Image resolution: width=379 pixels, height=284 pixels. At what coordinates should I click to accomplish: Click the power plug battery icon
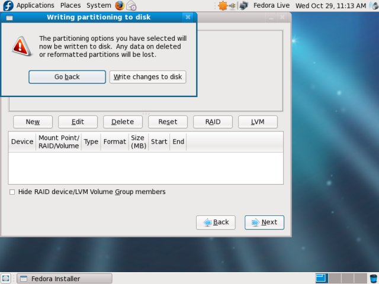click(232, 5)
